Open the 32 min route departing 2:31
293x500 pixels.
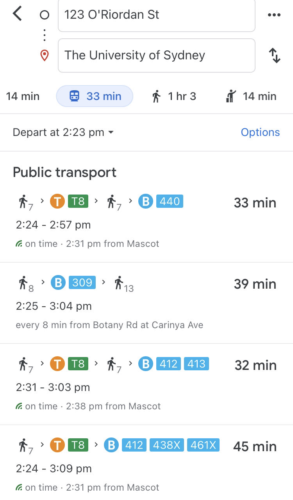tap(146, 384)
